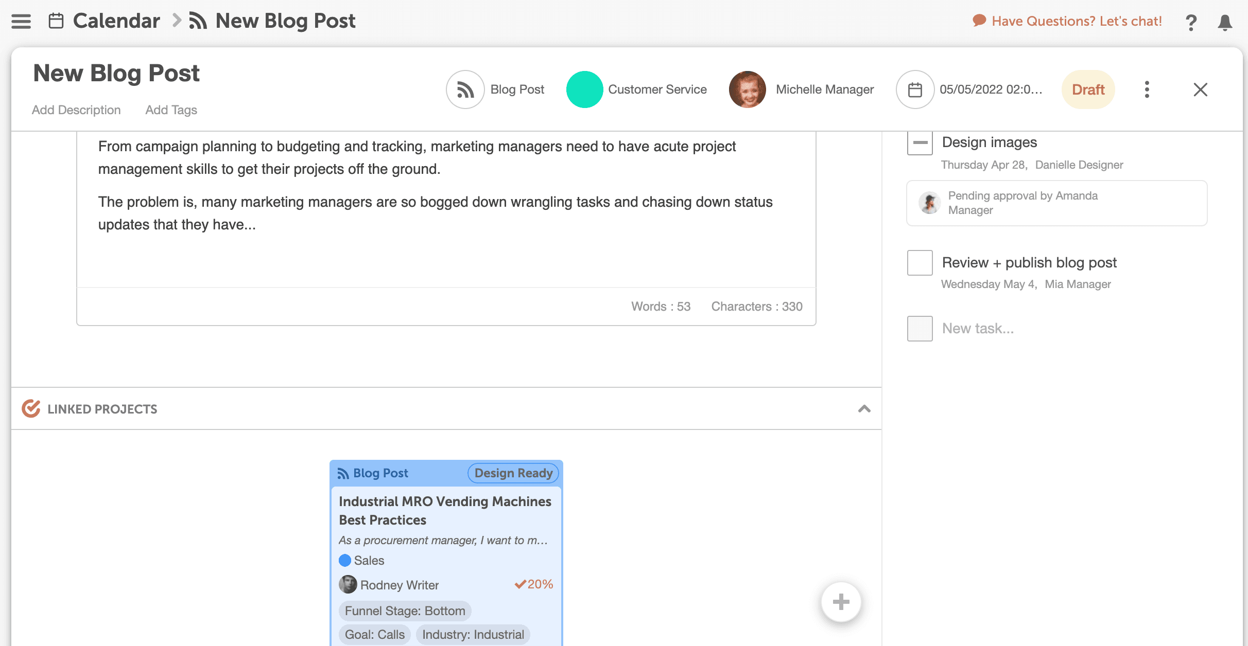Close the New Blog Post panel
1248x646 pixels.
[1200, 89]
